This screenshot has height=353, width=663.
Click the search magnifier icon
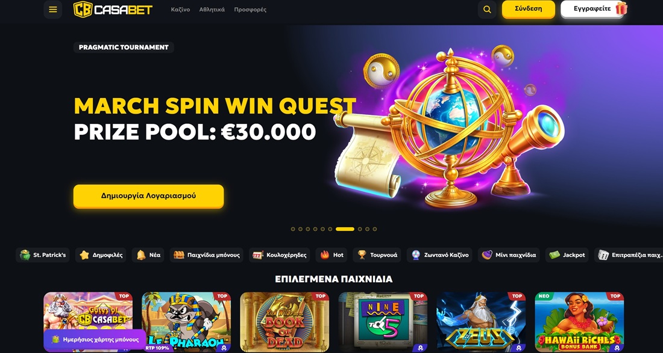click(x=487, y=9)
